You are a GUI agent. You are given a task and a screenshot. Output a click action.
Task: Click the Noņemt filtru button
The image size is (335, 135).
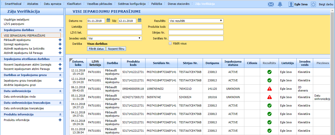click(116, 49)
